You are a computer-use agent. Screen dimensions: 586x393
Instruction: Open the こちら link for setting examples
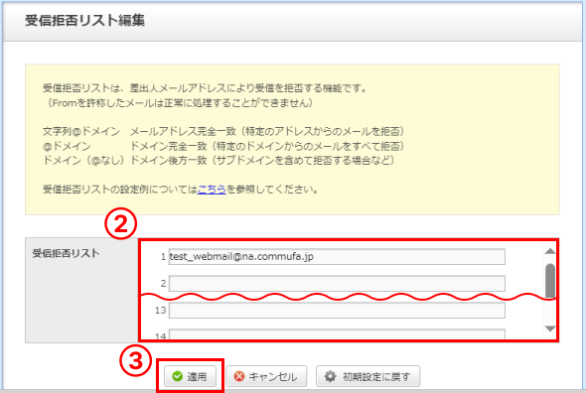coord(212,190)
